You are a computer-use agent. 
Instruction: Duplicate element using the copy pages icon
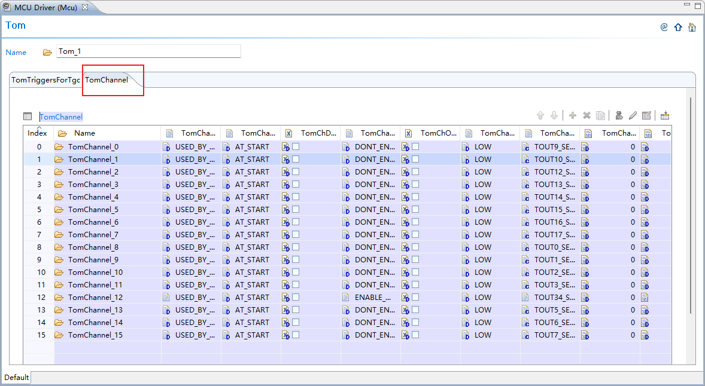coord(600,116)
